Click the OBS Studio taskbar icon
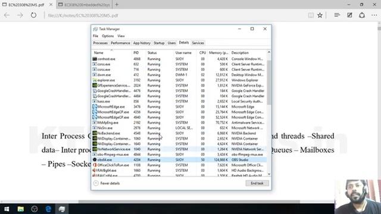381x214 pixels. click(x=35, y=209)
